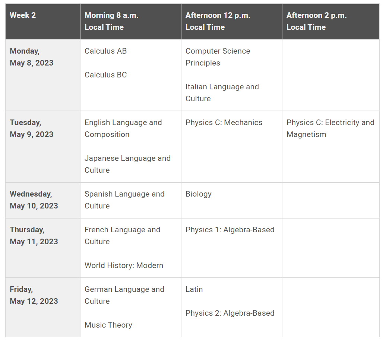Click Italian Language and Culture
The width and height of the screenshot is (383, 341).
pos(222,93)
